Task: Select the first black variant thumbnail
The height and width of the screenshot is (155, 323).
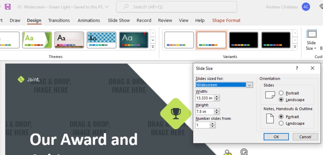Action: [244, 40]
